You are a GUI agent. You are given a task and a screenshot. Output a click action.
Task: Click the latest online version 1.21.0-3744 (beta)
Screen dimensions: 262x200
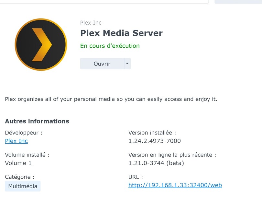[x=156, y=163]
